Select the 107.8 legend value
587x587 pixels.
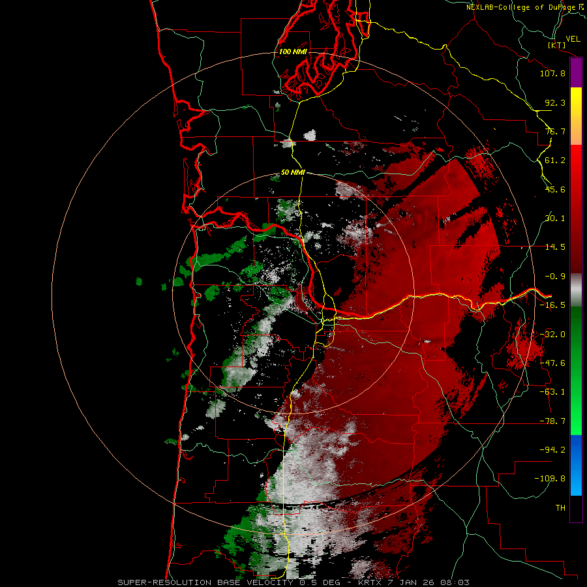tap(552, 73)
